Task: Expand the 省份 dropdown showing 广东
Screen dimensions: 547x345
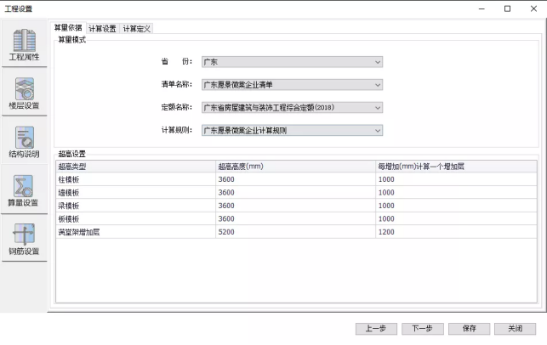Action: [292, 62]
